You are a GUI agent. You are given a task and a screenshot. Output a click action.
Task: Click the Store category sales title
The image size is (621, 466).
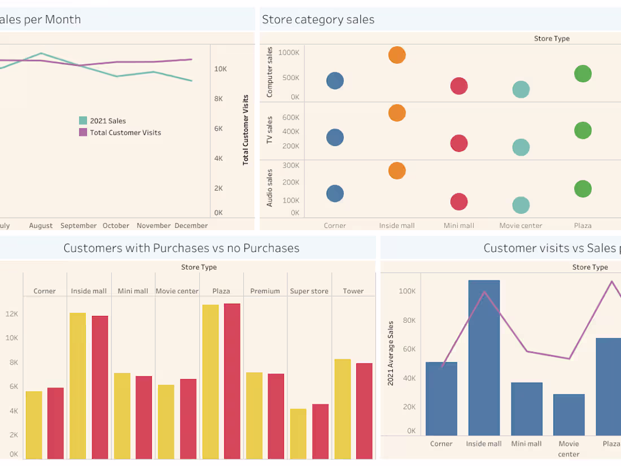[318, 19]
